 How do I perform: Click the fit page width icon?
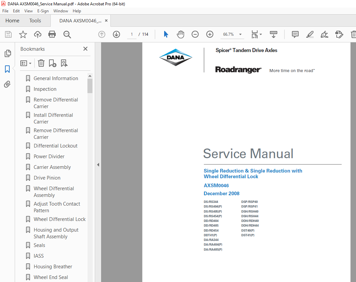pyautogui.click(x=255, y=34)
